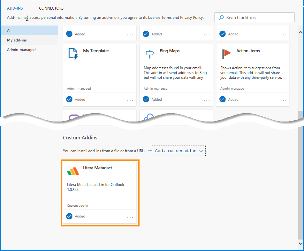Viewport: 304px width, 251px height.
Task: Switch to the CONNECTORS tab
Action: point(51,8)
